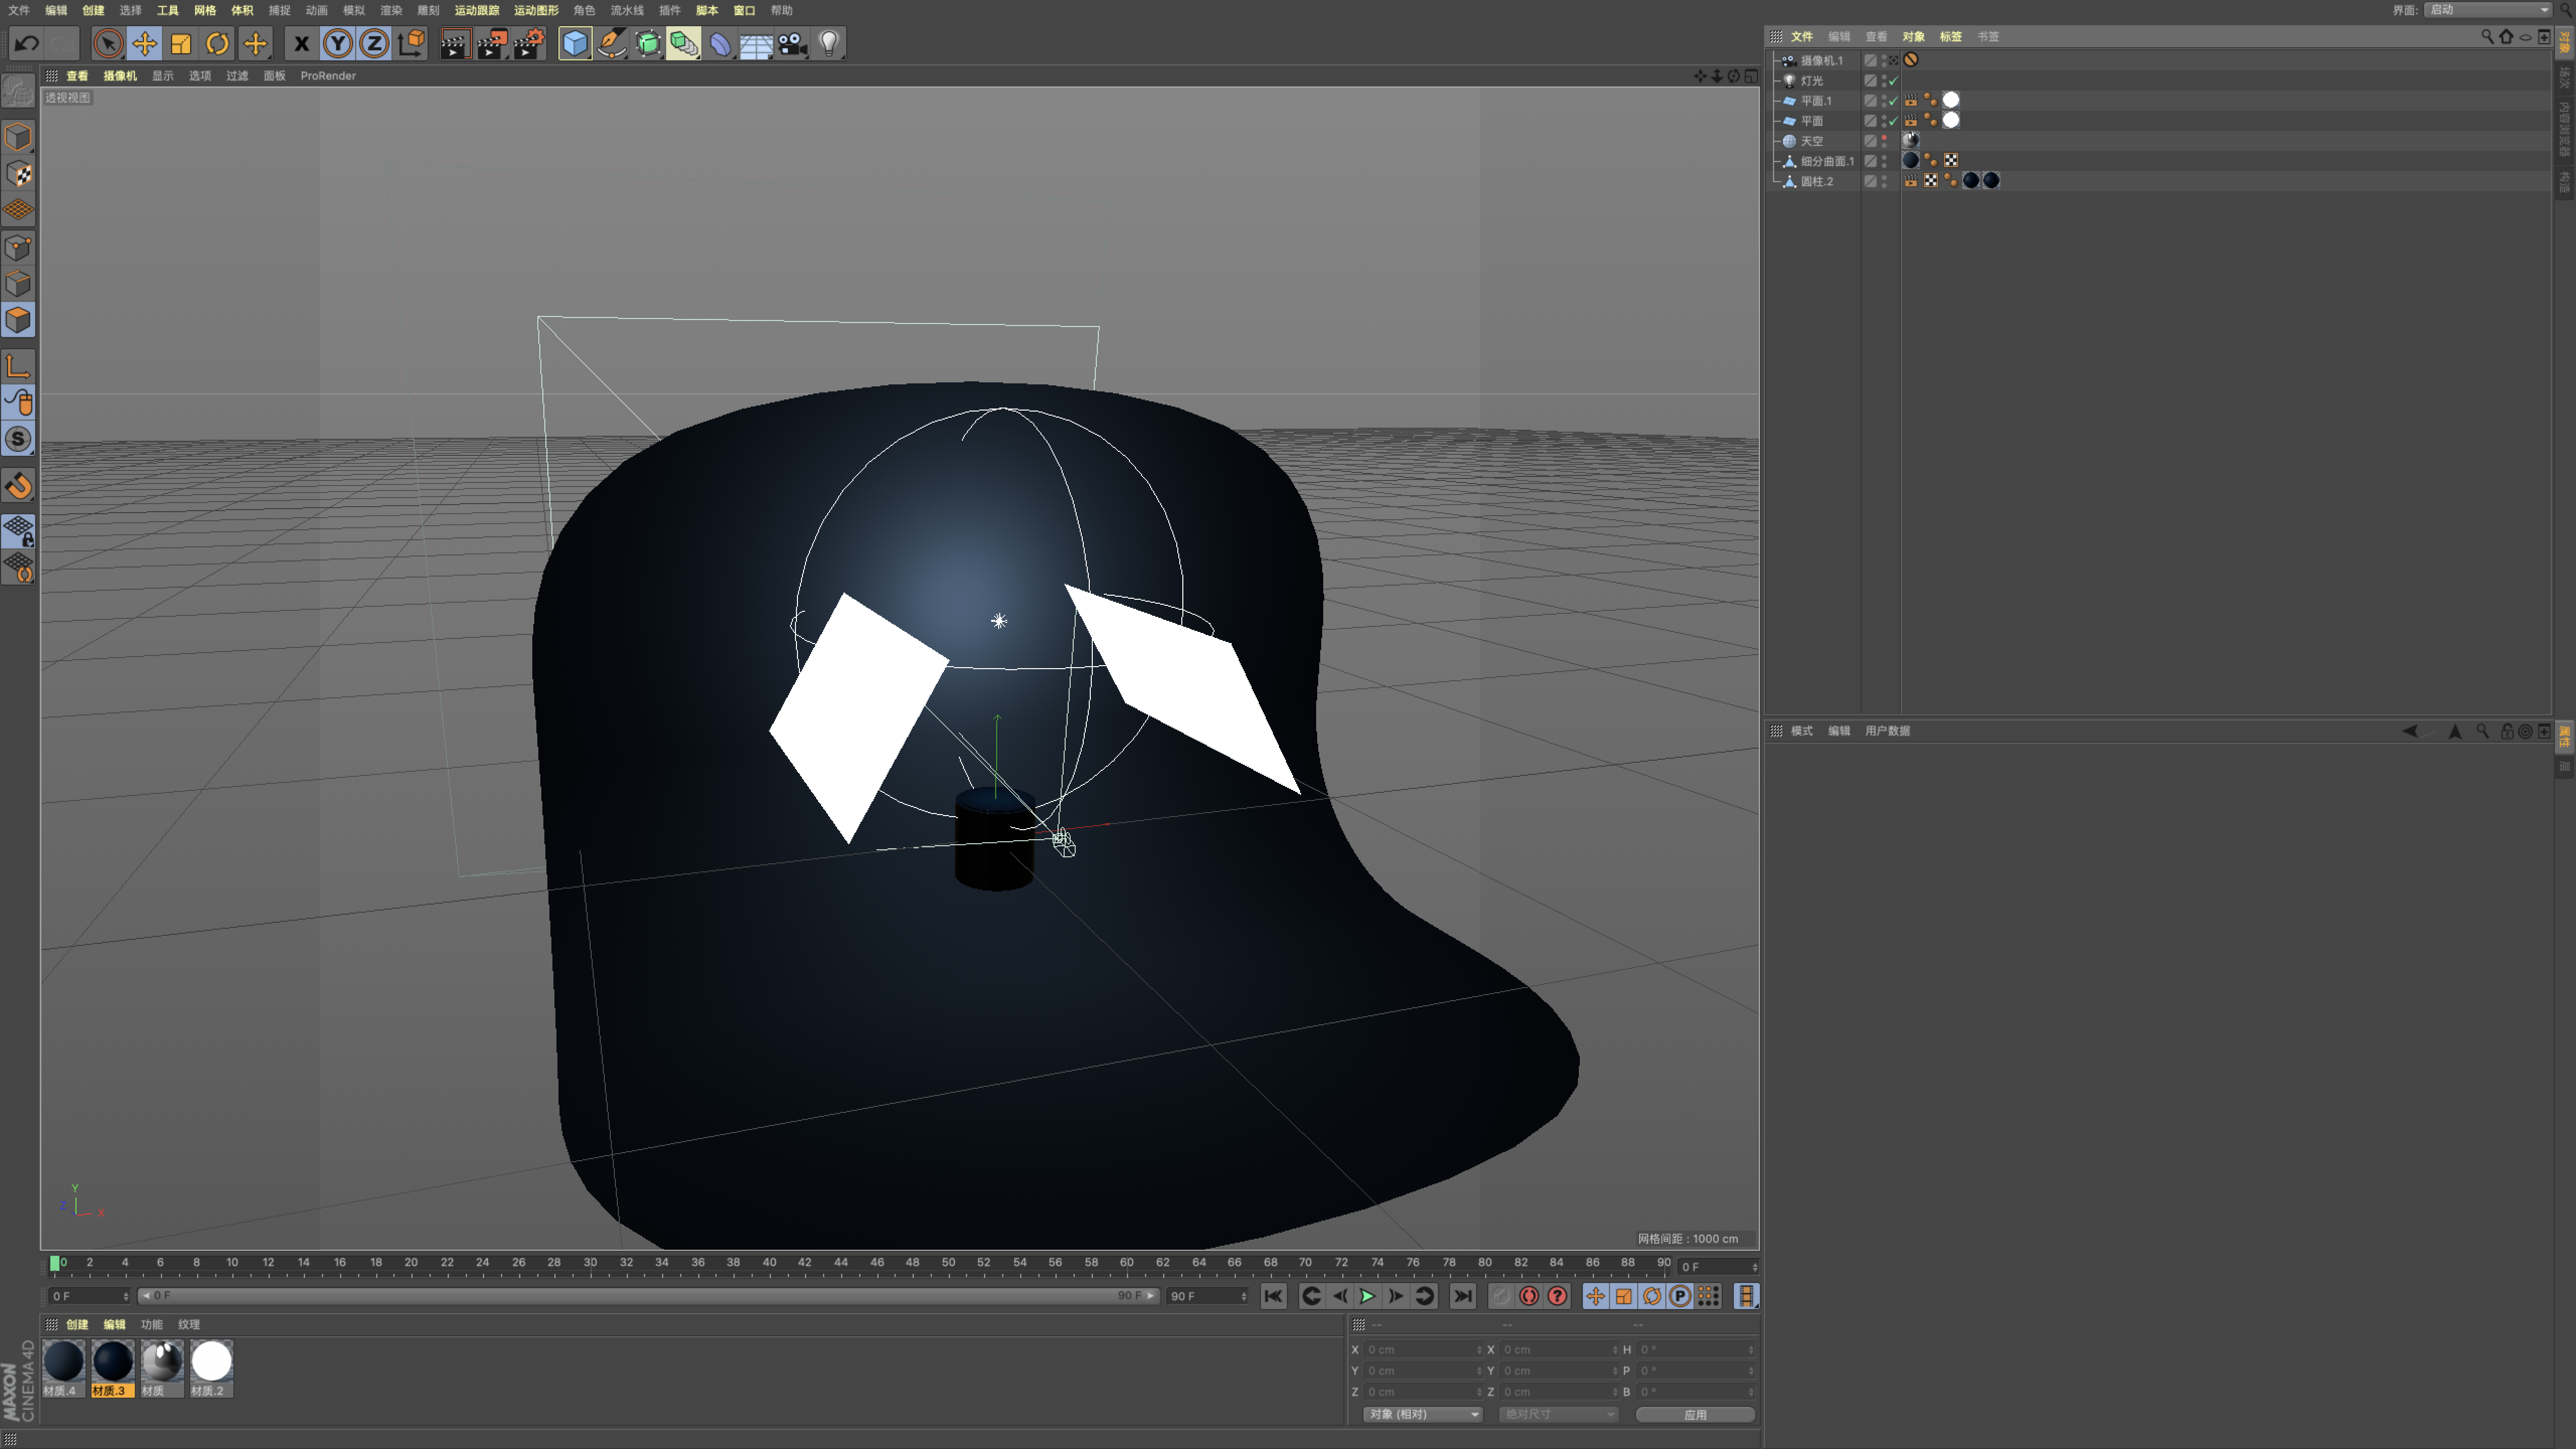
Task: Toggle Y axis lock
Action: 338,44
